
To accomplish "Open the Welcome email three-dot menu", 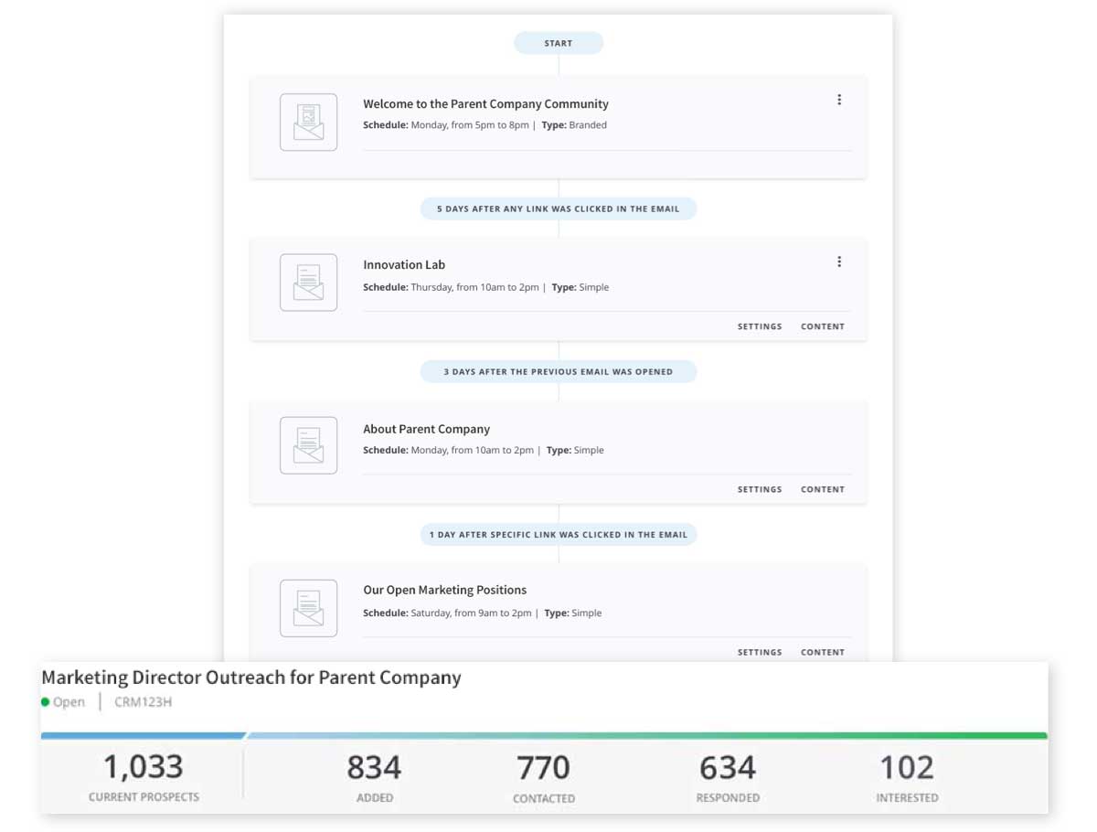I will (x=839, y=100).
